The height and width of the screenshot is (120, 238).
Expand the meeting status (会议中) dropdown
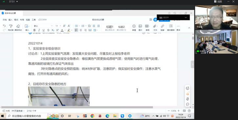click(x=186, y=18)
